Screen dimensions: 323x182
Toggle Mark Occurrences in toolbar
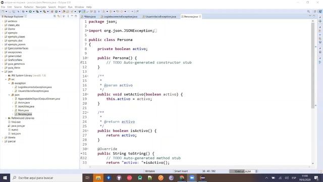pos(84,12)
